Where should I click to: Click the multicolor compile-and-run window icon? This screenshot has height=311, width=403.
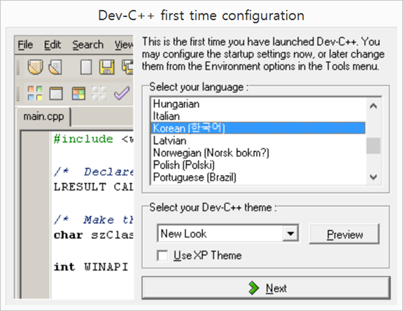(x=78, y=93)
